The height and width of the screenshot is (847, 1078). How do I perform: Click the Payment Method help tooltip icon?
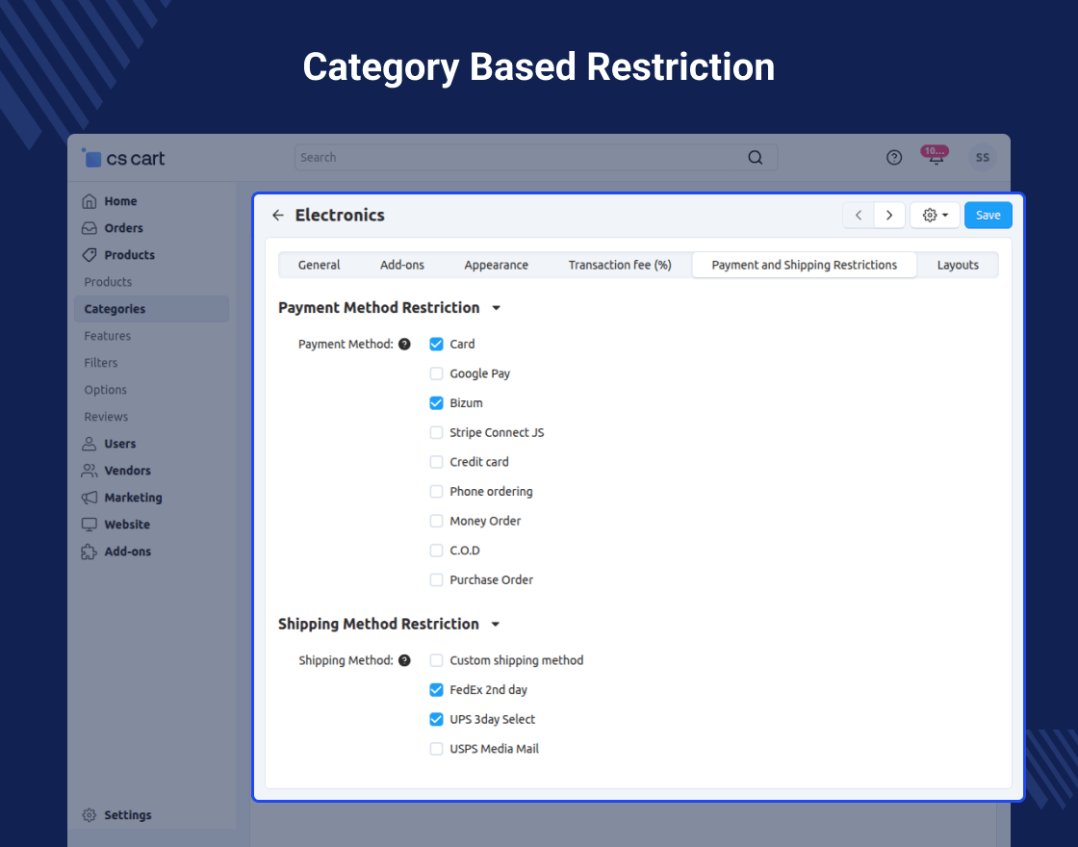click(x=404, y=345)
